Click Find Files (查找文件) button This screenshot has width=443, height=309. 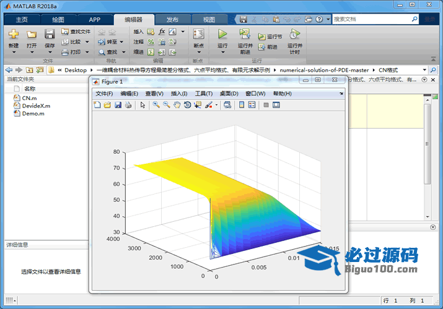(x=76, y=32)
